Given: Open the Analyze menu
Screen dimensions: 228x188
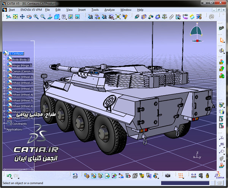Looking at the screenshot, I should [x=109, y=10].
